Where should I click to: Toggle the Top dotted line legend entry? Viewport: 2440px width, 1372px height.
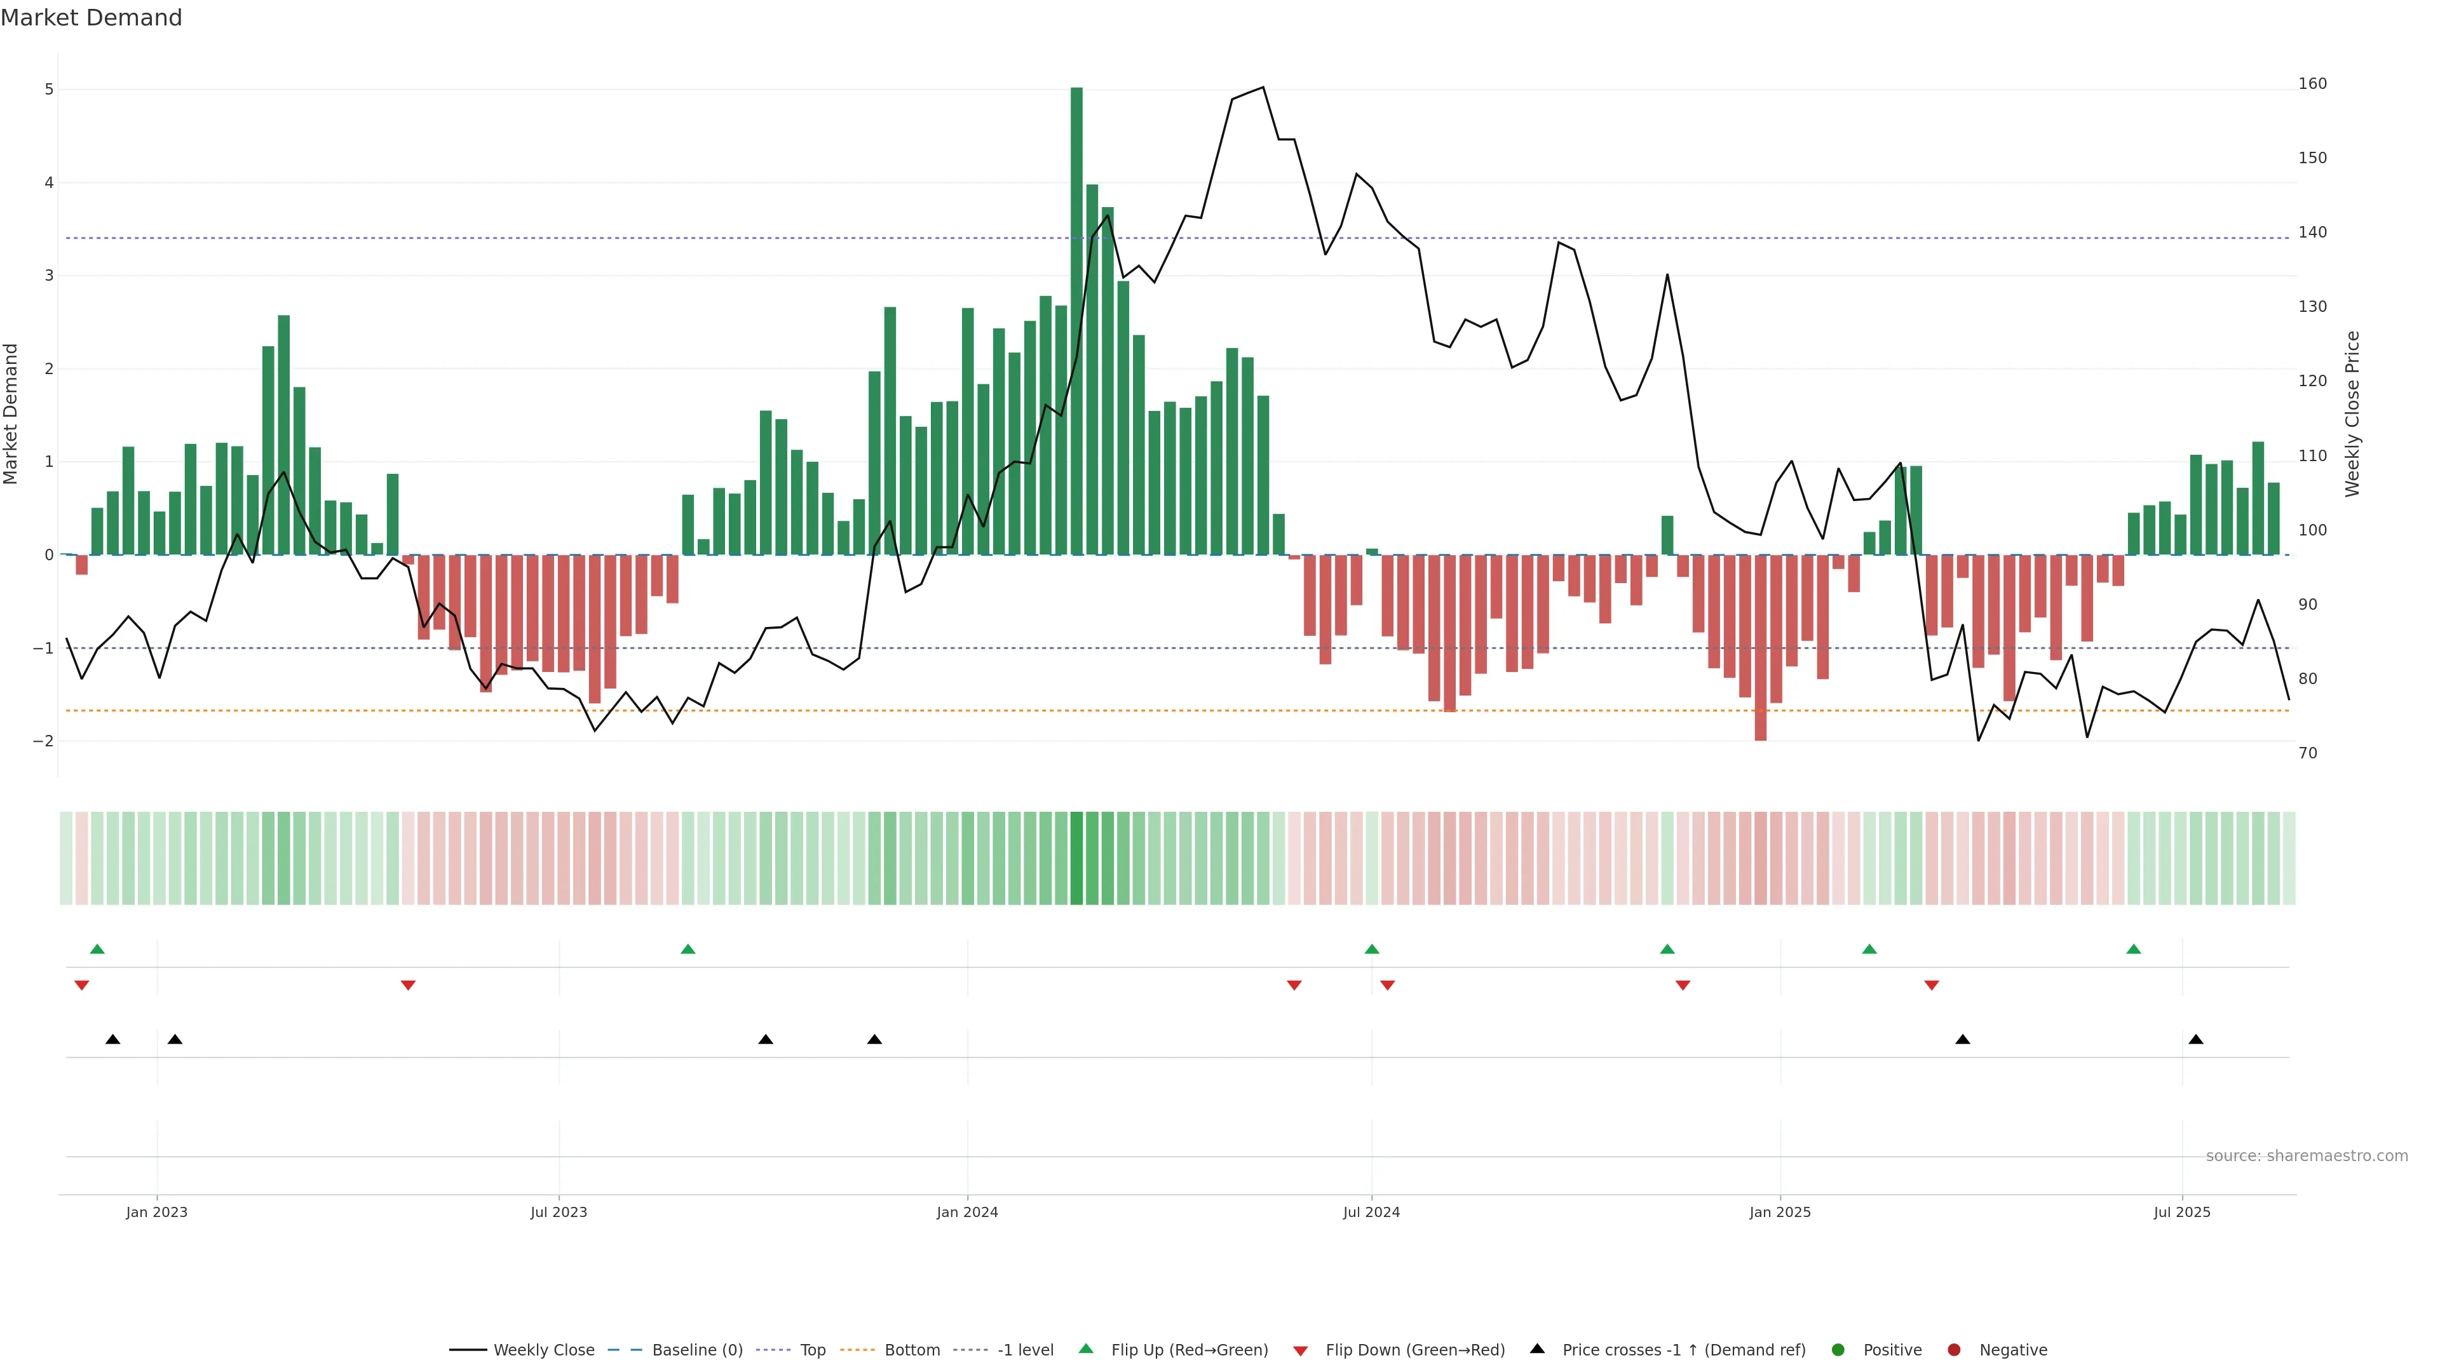click(812, 1349)
